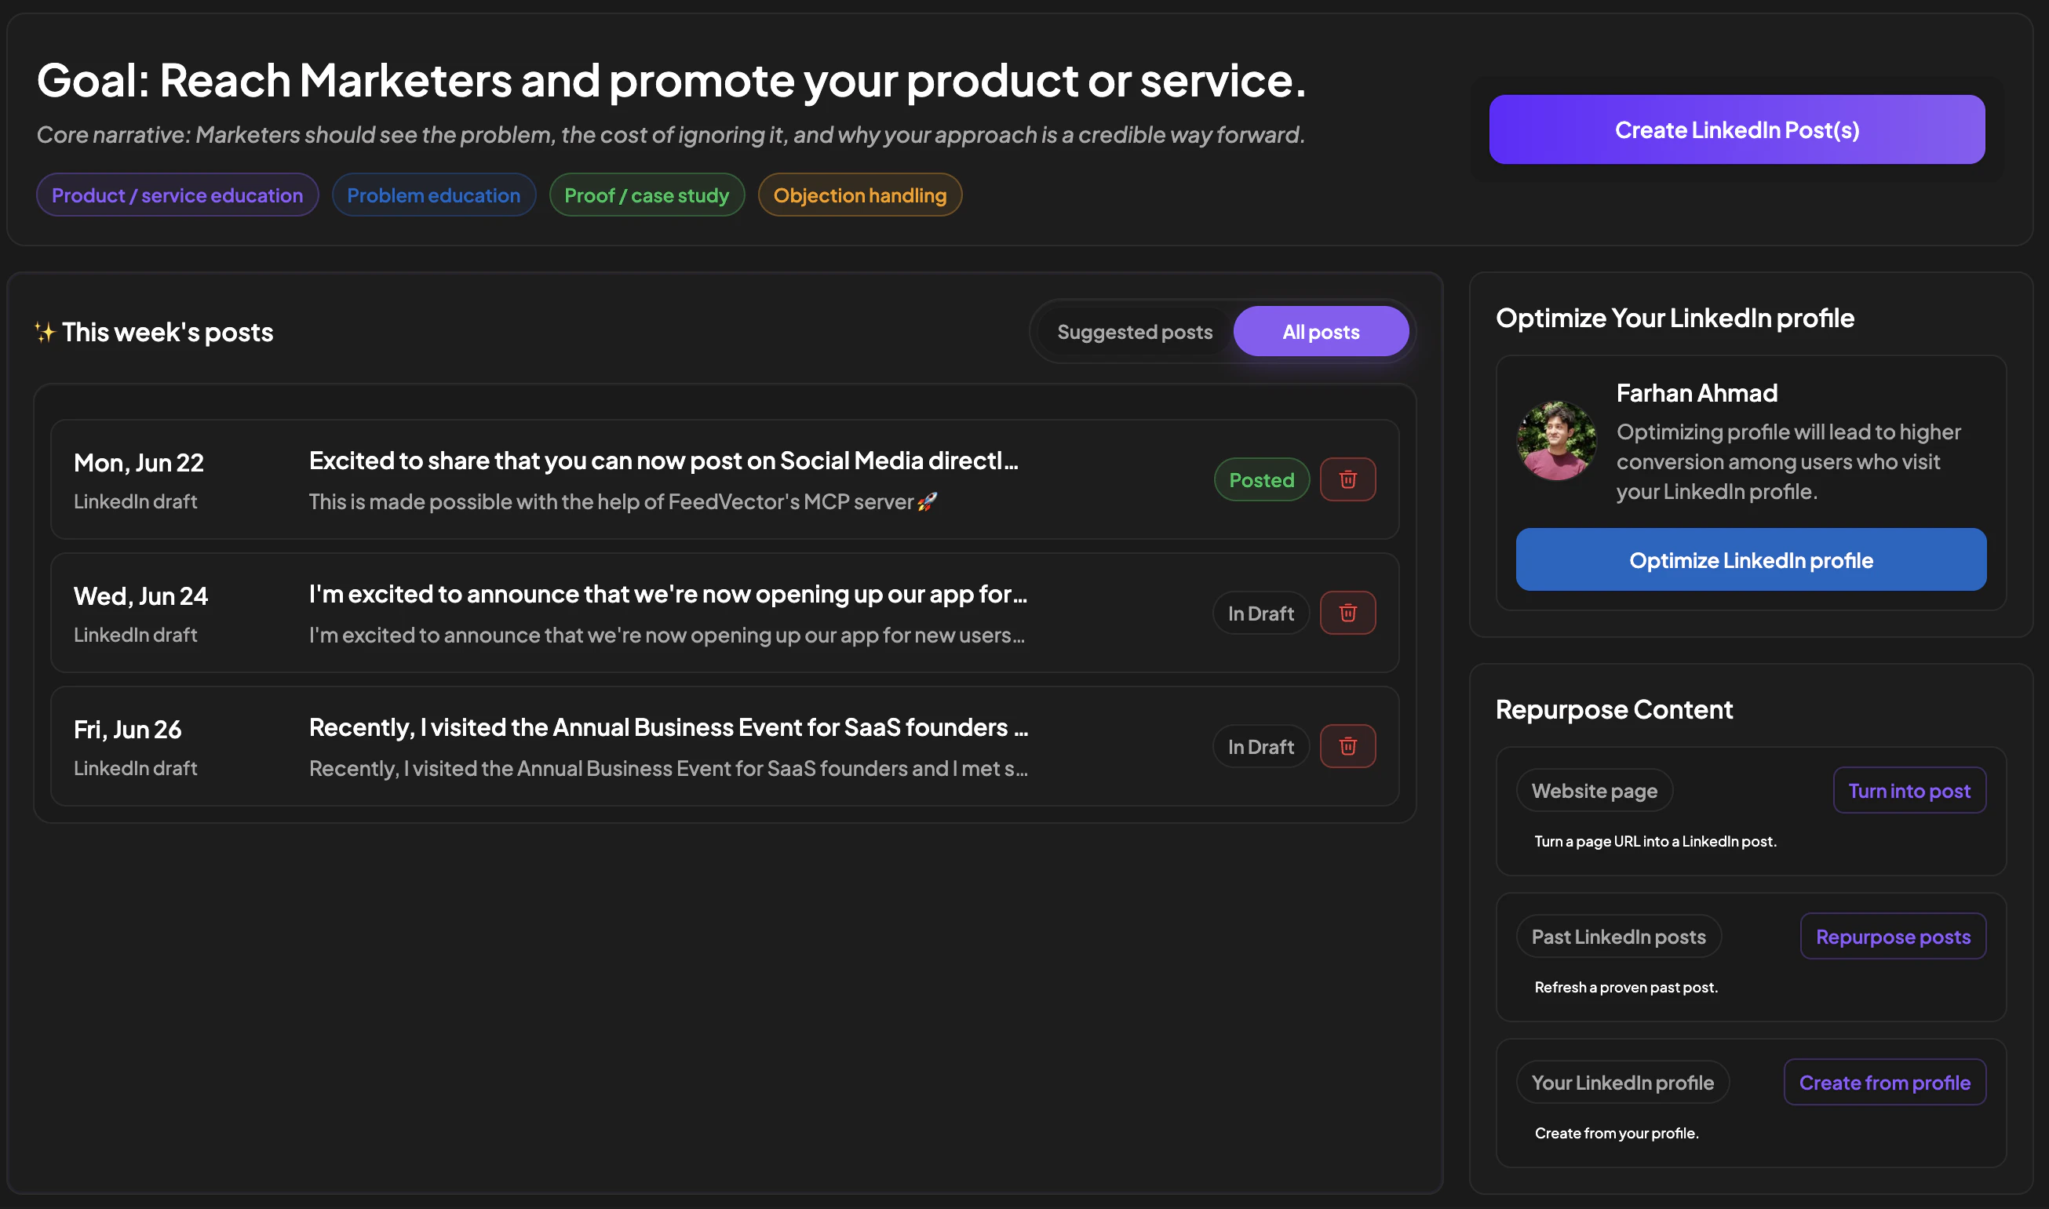Switch to Suggested posts view
2049x1209 pixels.
[1134, 332]
